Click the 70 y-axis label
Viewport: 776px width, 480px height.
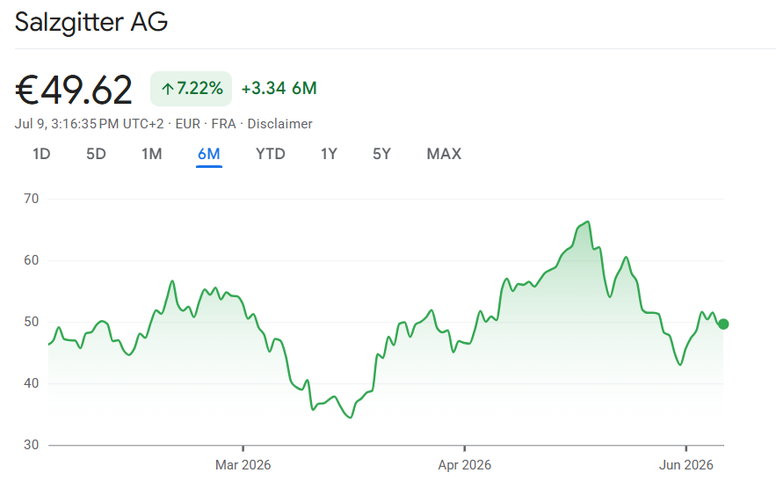pos(31,199)
